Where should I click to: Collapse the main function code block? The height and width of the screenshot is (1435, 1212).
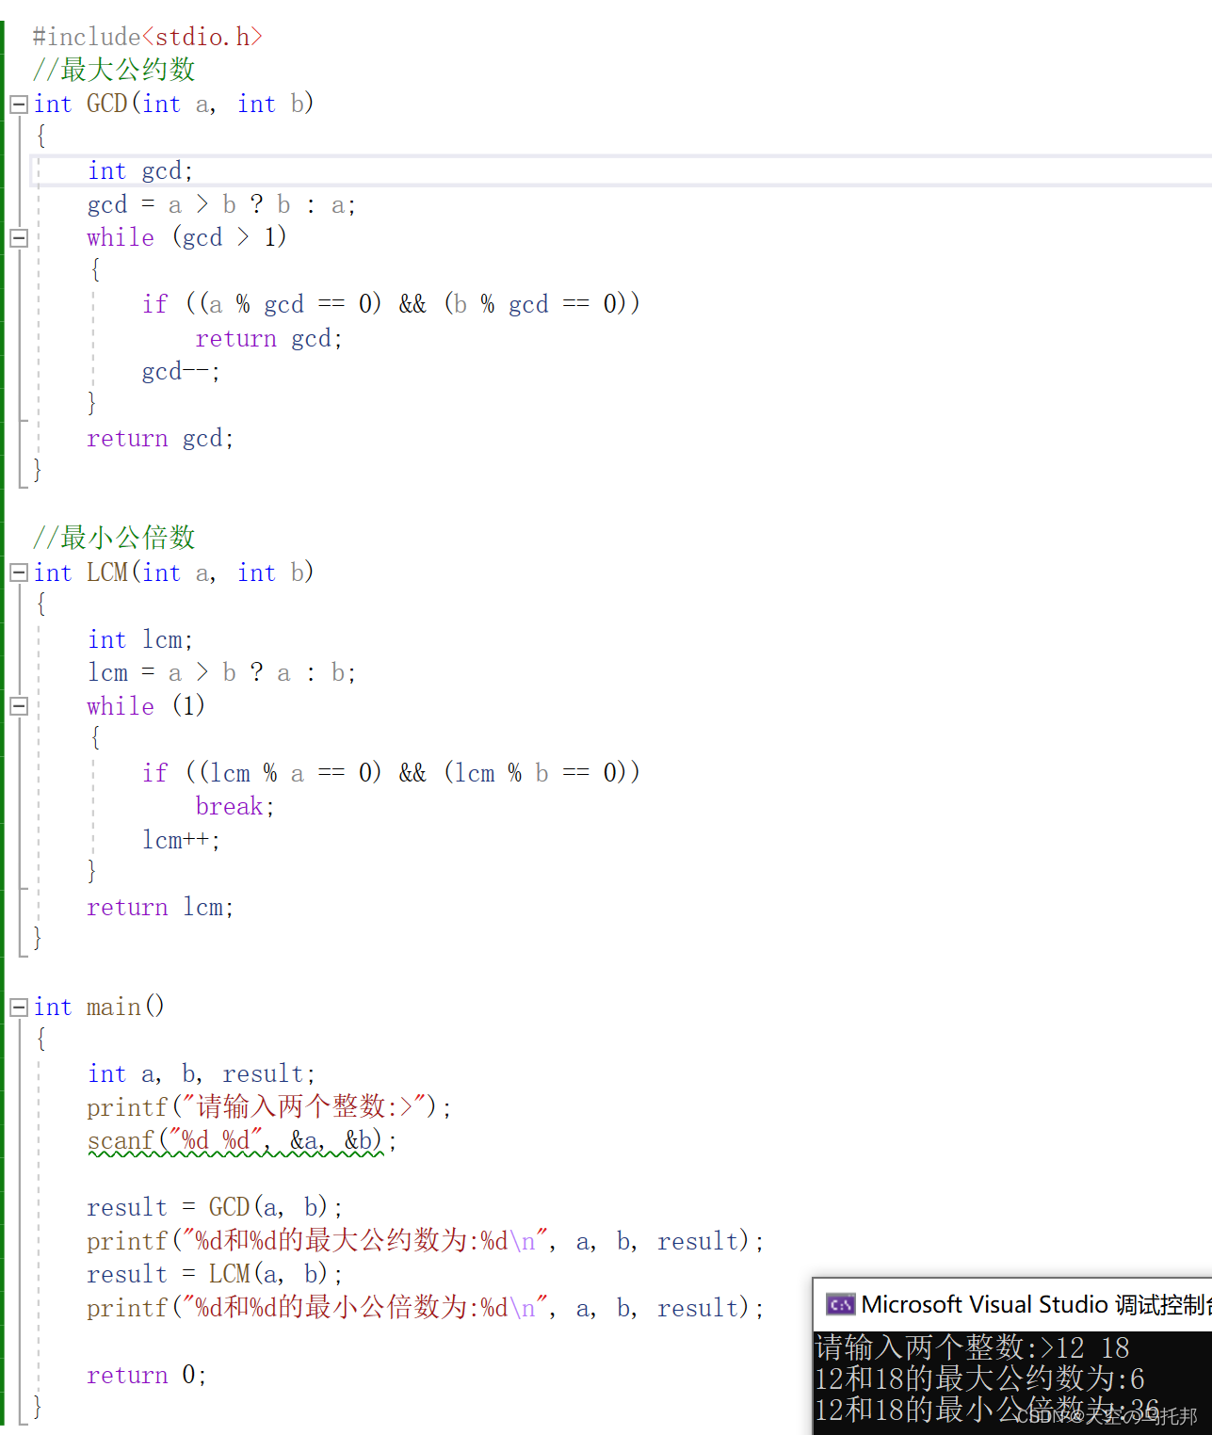pyautogui.click(x=19, y=1008)
